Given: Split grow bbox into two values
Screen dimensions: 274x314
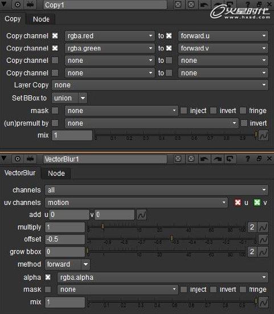Looking at the screenshot, I should pos(252,252).
